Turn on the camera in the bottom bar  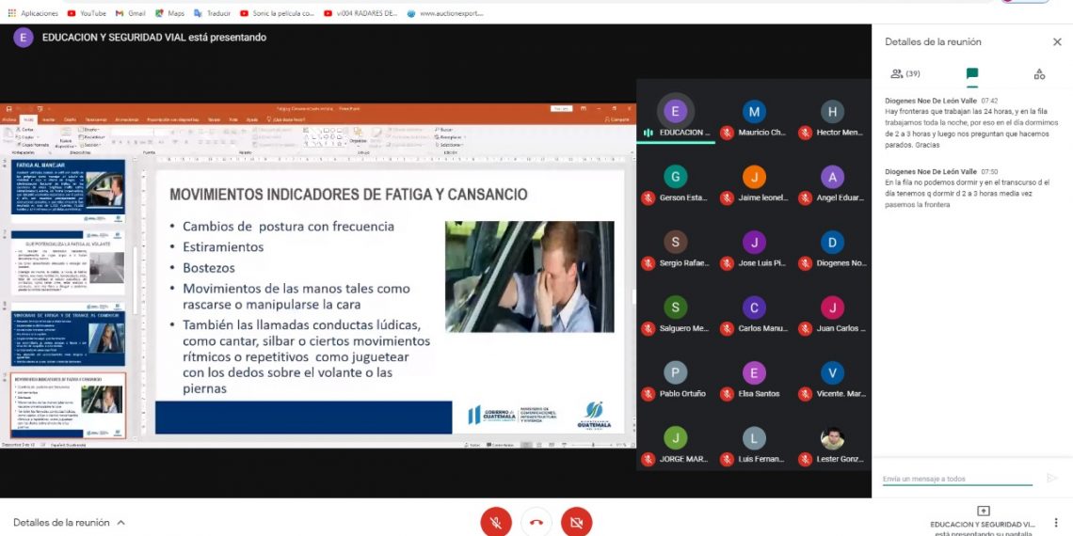pyautogui.click(x=576, y=521)
